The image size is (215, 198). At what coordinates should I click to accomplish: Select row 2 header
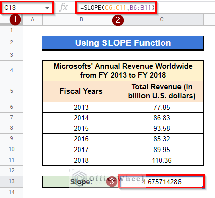pos(11,43)
